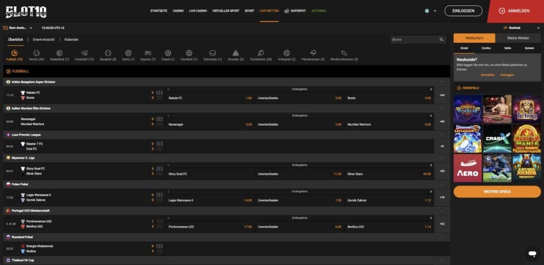Image resolution: width=544 pixels, height=265 pixels.
Task: Select the Esports gamepad icon
Action: 148,54
